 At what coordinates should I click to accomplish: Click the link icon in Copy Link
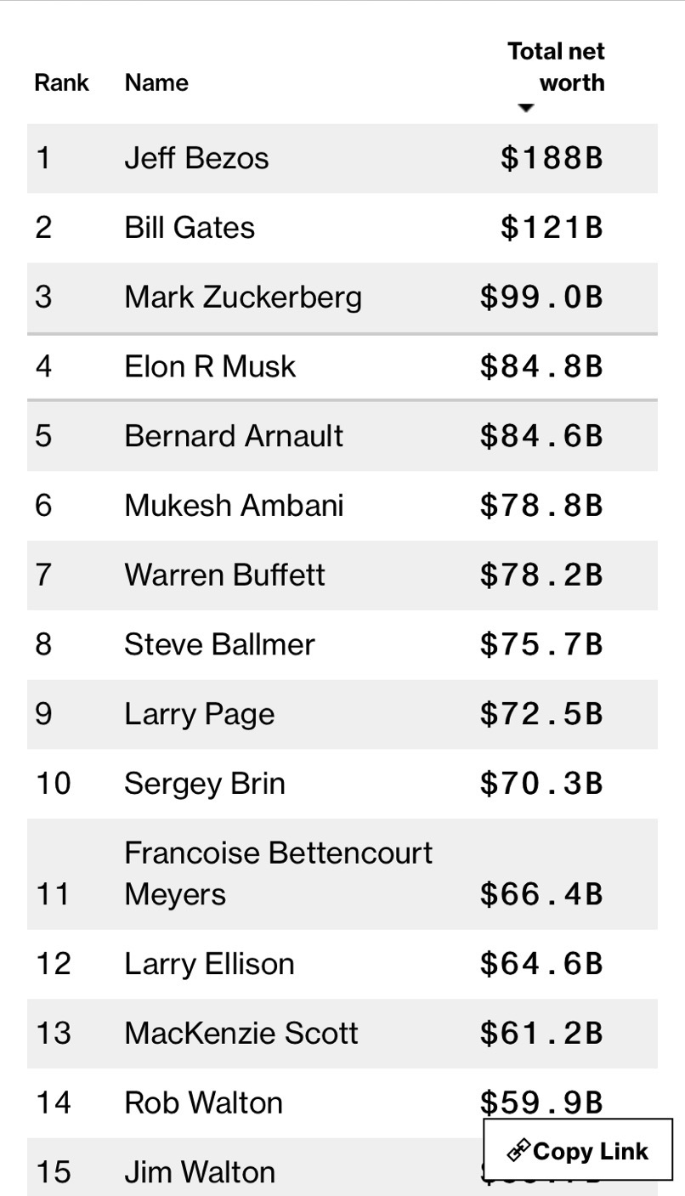[518, 1151]
